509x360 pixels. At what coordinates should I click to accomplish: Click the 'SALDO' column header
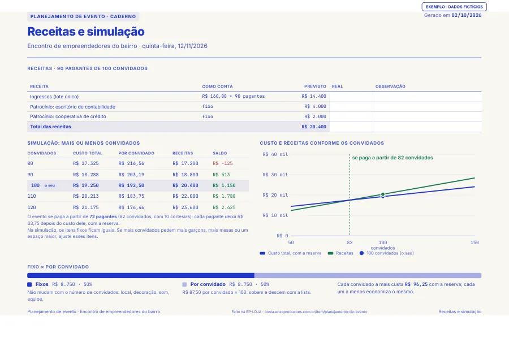[x=220, y=153]
